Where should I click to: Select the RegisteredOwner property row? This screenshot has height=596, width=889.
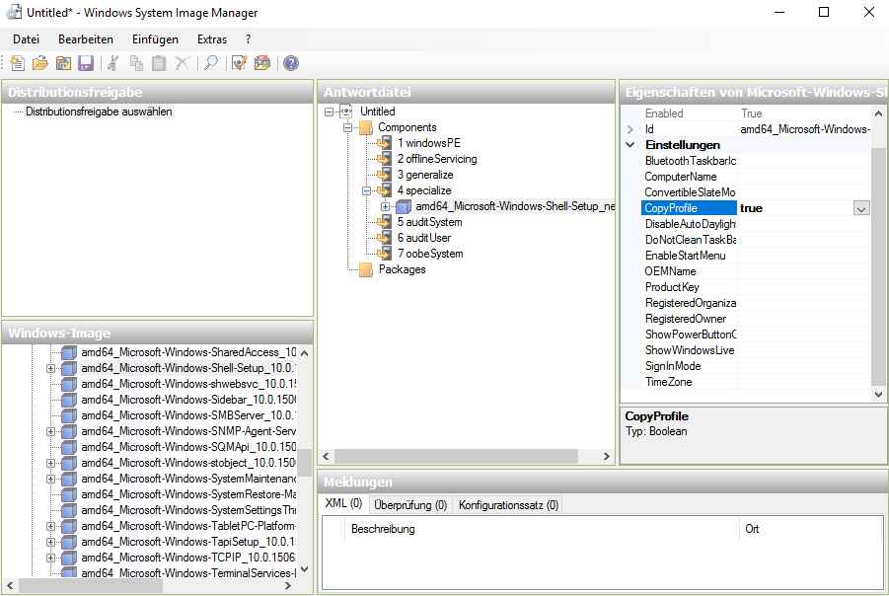[756, 320]
